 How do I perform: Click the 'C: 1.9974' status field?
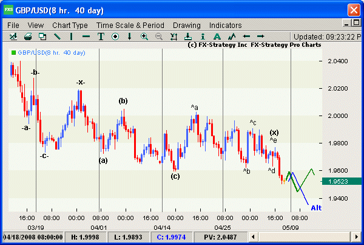click(171, 237)
